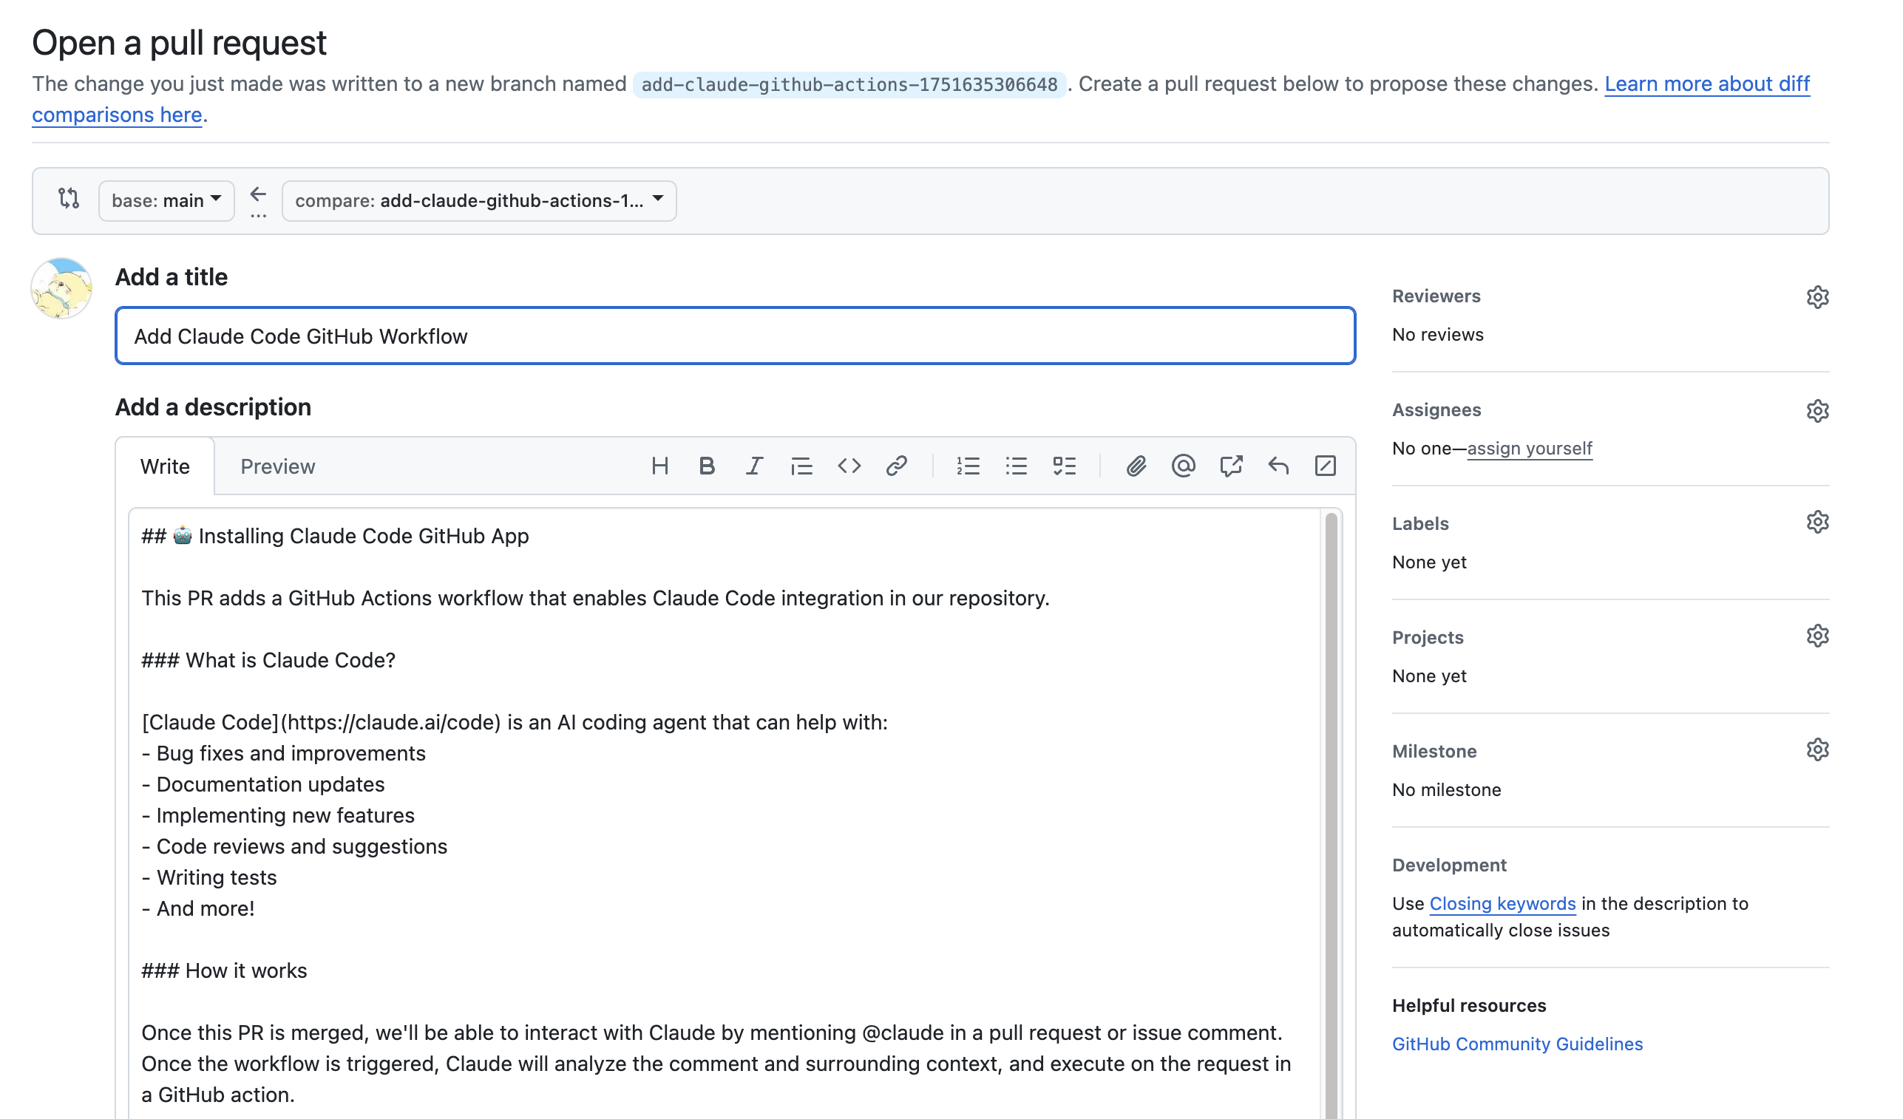Screen dimensions: 1903x1119
Task: Insert a numbered list
Action: pyautogui.click(x=968, y=466)
